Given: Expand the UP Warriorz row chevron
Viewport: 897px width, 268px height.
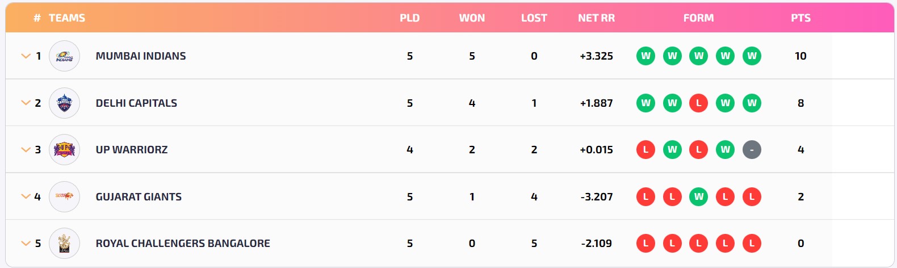Looking at the screenshot, I should coord(26,150).
